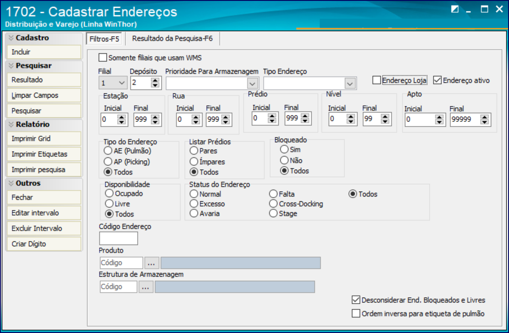Image resolution: width=509 pixels, height=333 pixels.
Task: Click the Resultado button
Action: [x=44, y=80]
